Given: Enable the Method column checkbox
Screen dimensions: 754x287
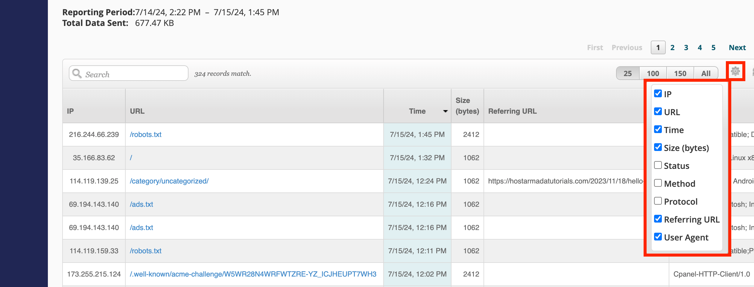Looking at the screenshot, I should (x=658, y=183).
